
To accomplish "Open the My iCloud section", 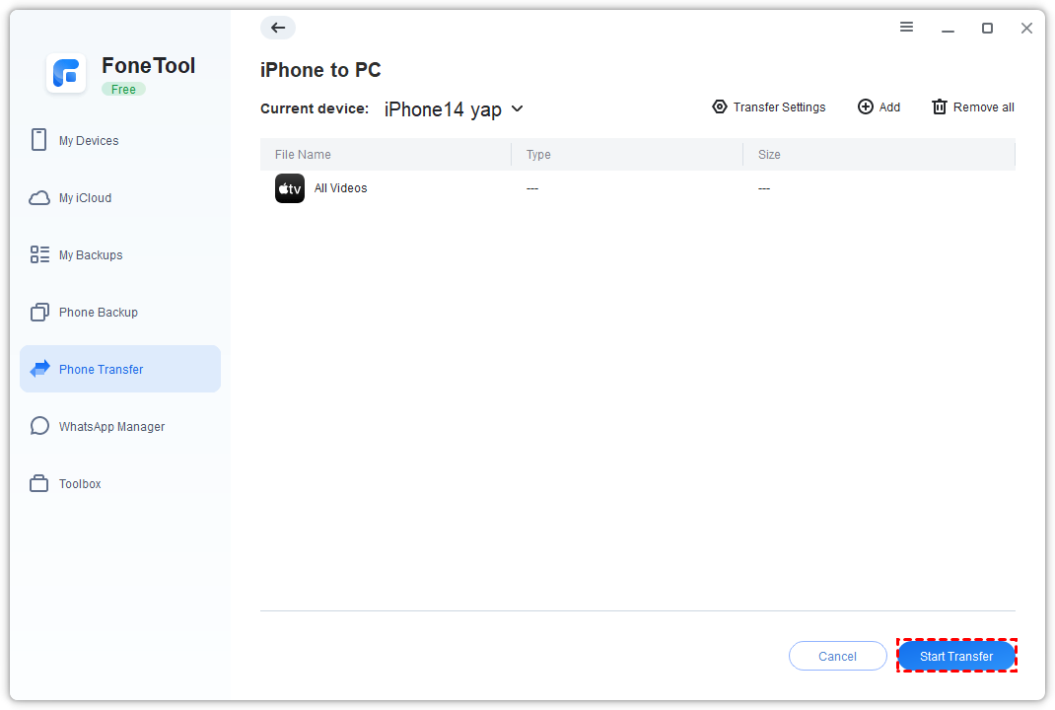I will point(85,198).
